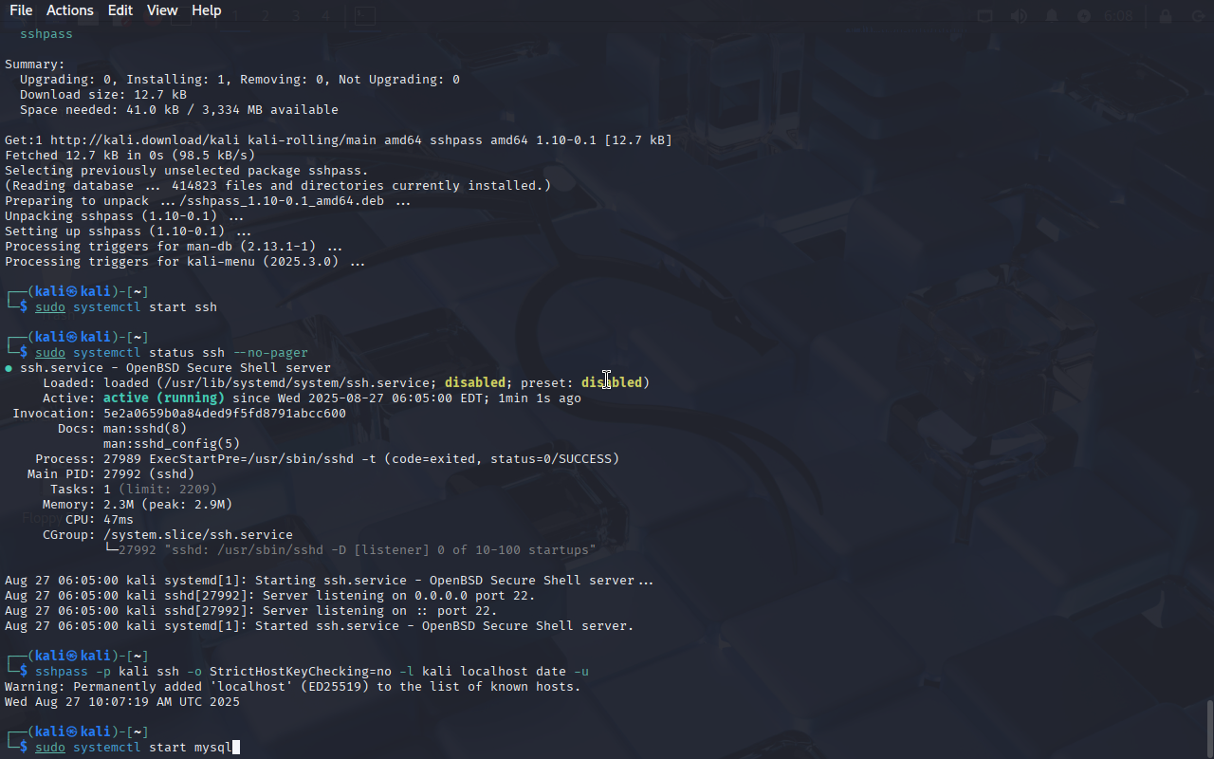The image size is (1214, 759).
Task: Click the 'Wed Aug 27 10:07:19 AM UTC 2025' output
Action: point(122,702)
